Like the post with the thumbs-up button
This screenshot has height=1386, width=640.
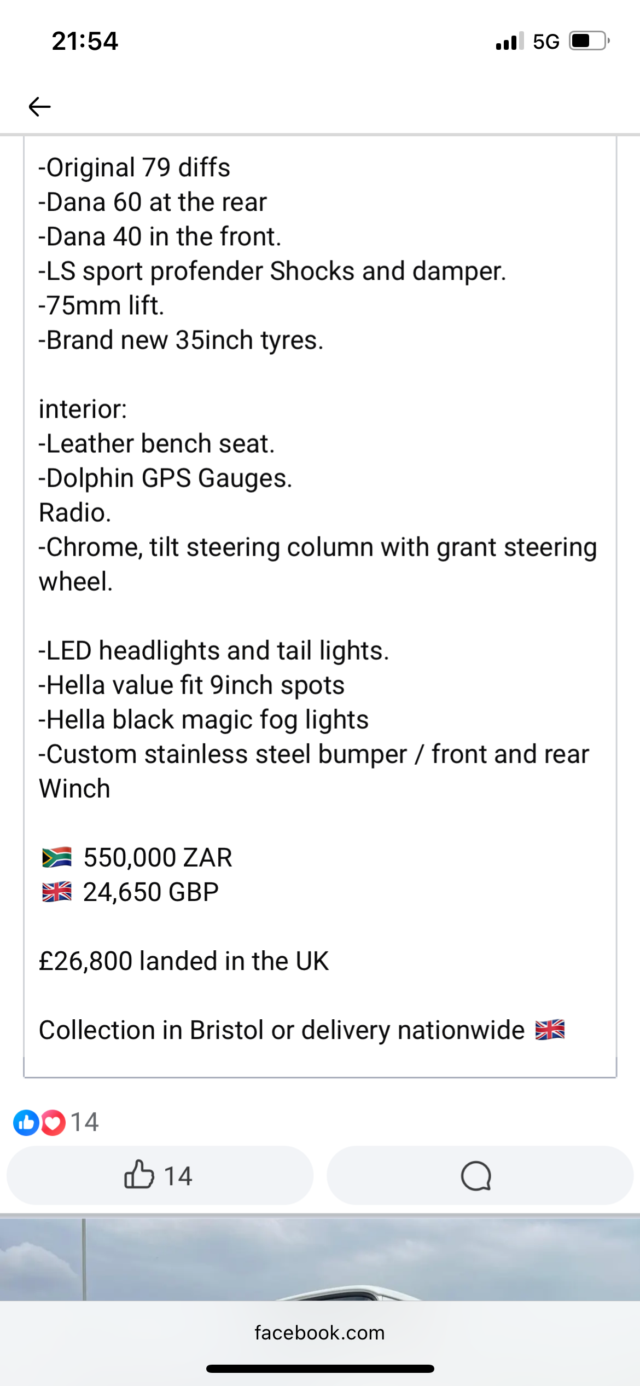coord(159,1175)
